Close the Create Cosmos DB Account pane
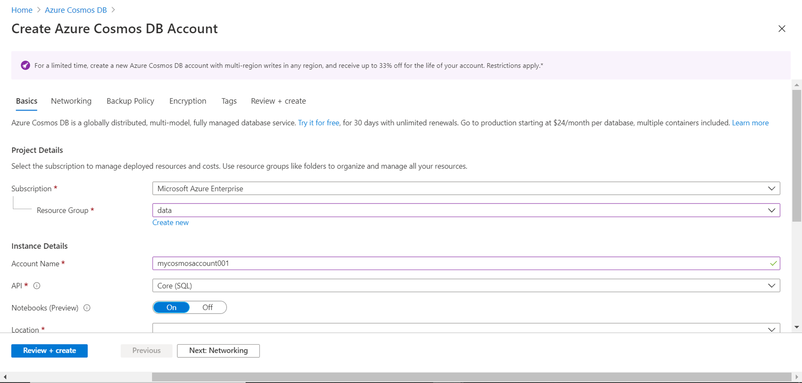The image size is (802, 383). [x=782, y=29]
